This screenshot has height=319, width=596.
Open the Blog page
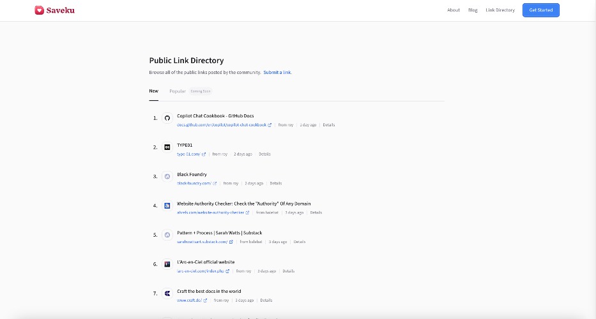pos(473,10)
